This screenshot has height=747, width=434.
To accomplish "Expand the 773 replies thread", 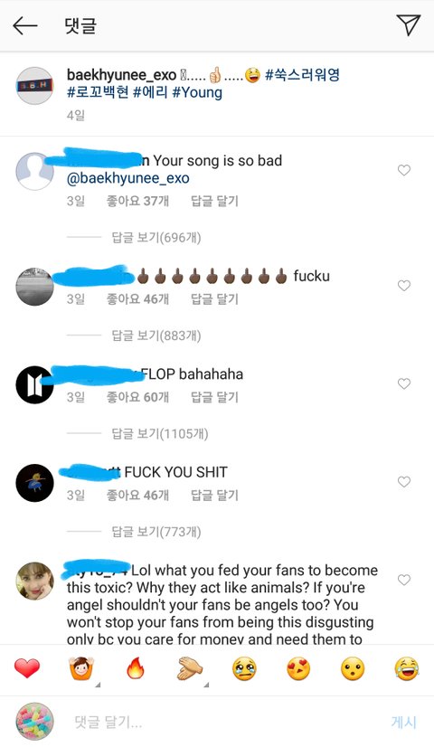I will point(156,532).
